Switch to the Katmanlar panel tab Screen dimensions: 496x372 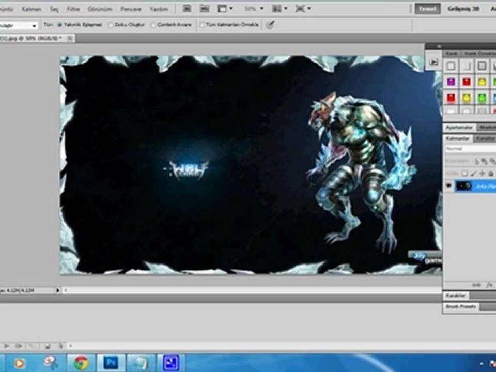pyautogui.click(x=457, y=138)
